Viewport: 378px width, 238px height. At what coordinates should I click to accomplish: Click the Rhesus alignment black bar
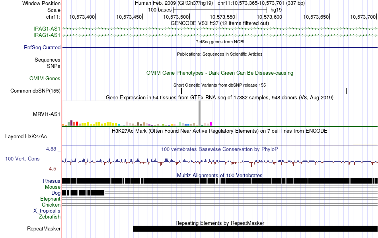(x=220, y=181)
